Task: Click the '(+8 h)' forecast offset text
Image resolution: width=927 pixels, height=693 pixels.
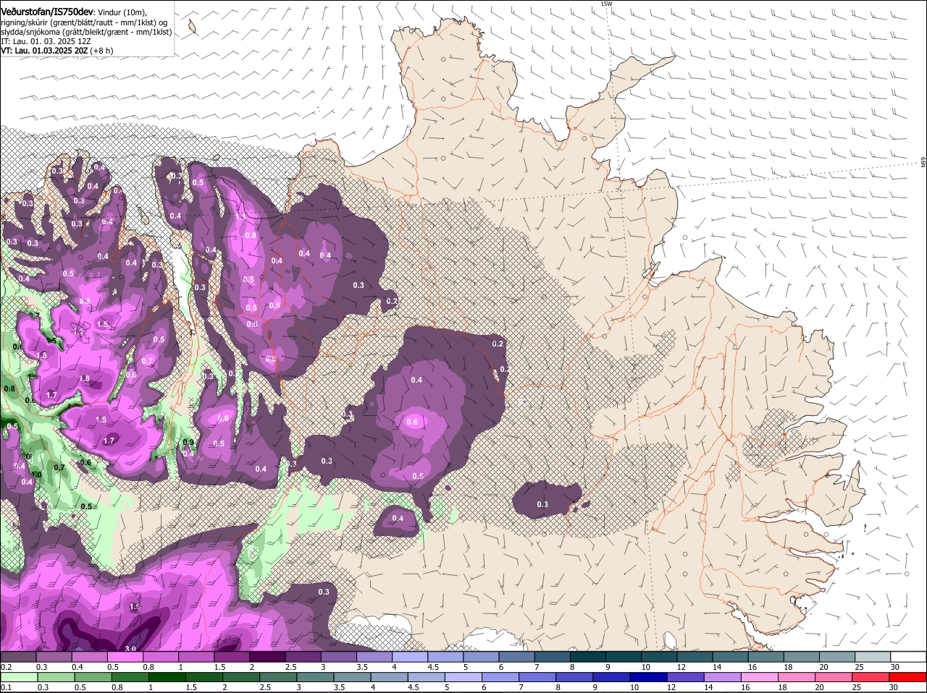Action: (x=103, y=51)
